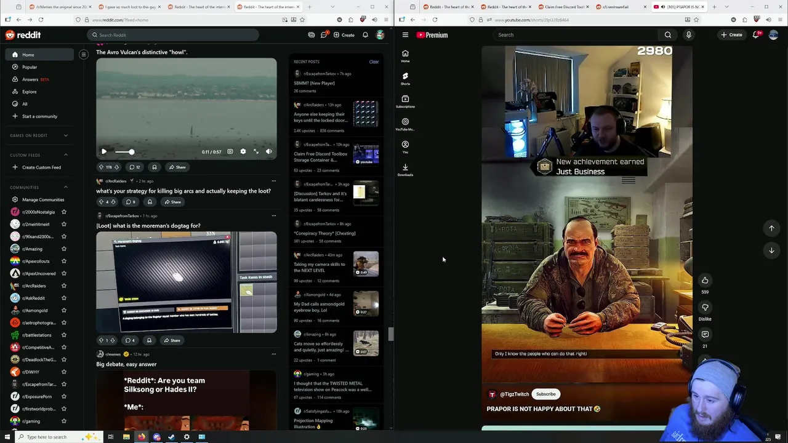Open comments on moreman's dogtag post
The height and width of the screenshot is (443, 788).
click(130, 340)
